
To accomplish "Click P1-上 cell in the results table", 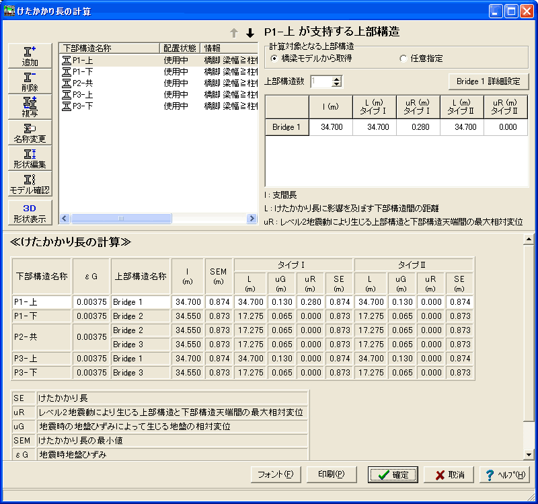I will pos(42,302).
